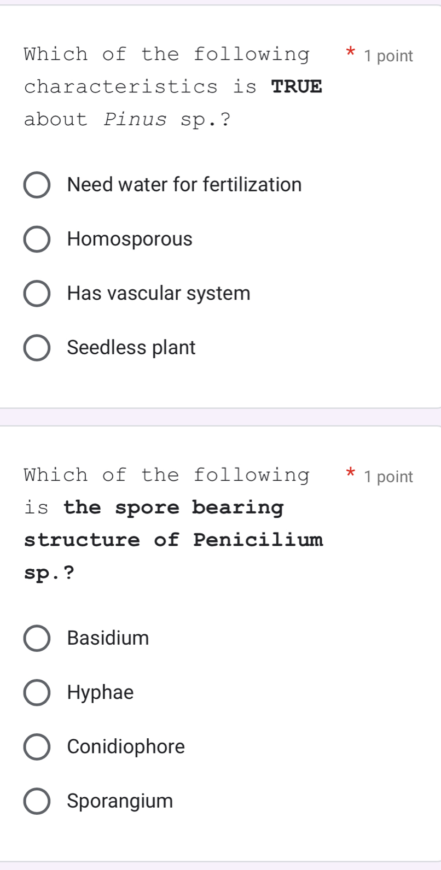Mark the Sporangium radio button
The height and width of the screenshot is (870, 441).
(x=37, y=801)
